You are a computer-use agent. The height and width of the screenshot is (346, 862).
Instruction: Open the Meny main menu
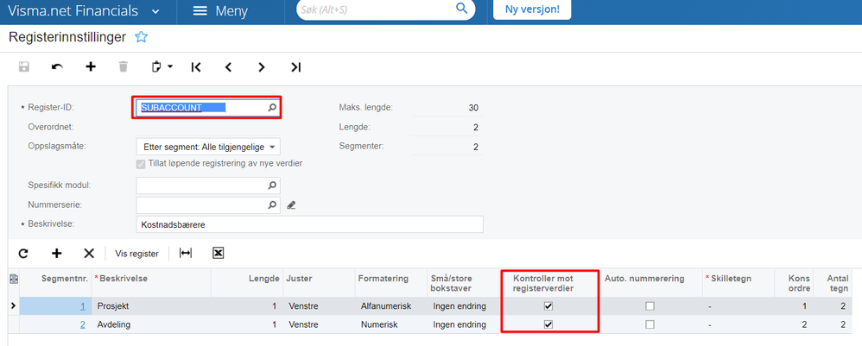(219, 11)
